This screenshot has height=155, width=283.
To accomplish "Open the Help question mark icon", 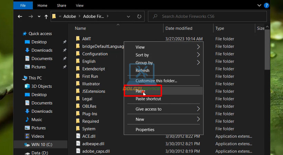I will click(266, 6).
